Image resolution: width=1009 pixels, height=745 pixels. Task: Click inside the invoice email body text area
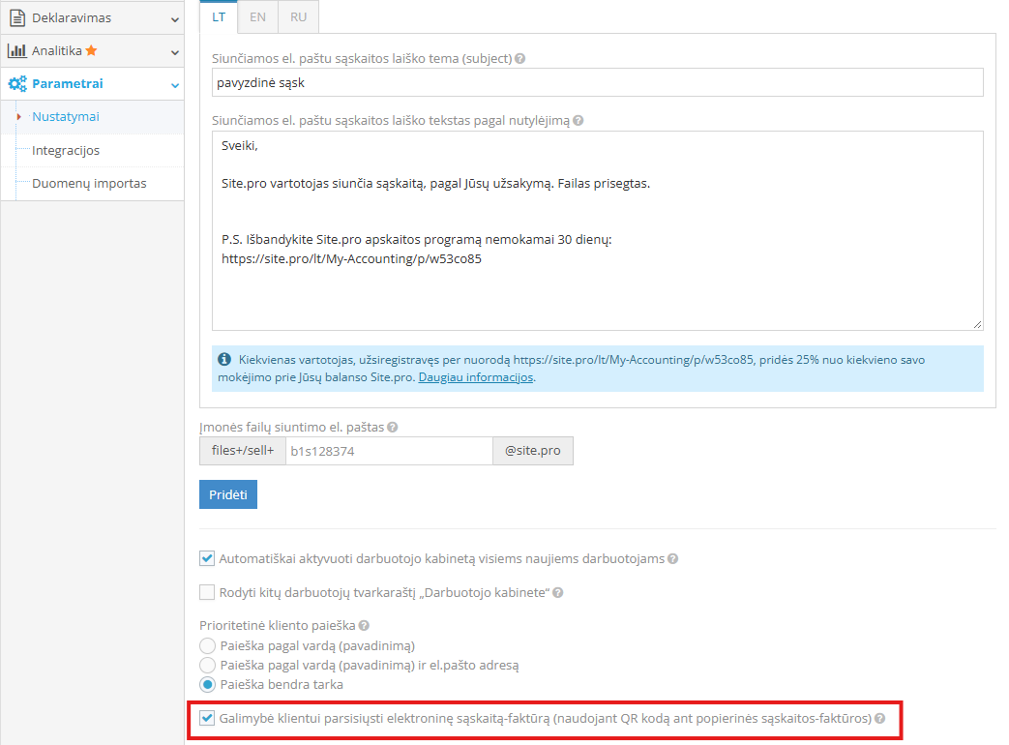597,231
